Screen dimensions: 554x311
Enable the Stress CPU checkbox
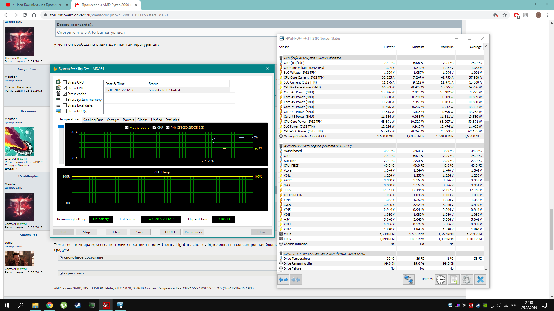pos(65,82)
